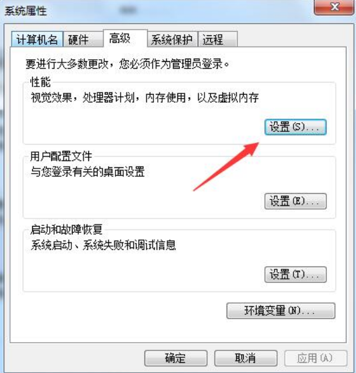Click the 启动和故障恢复 group label

[x=66, y=230]
